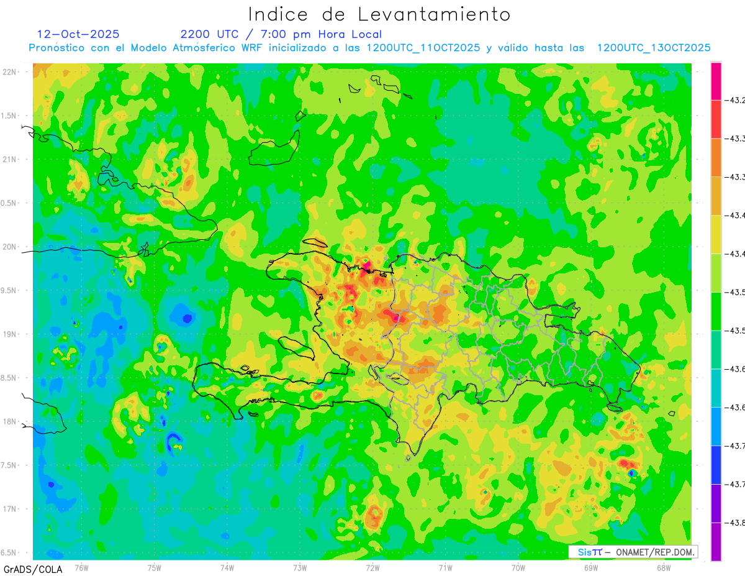Pick the cyan turquoise swatch on the color scale
The width and height of the screenshot is (745, 576).
(x=716, y=388)
